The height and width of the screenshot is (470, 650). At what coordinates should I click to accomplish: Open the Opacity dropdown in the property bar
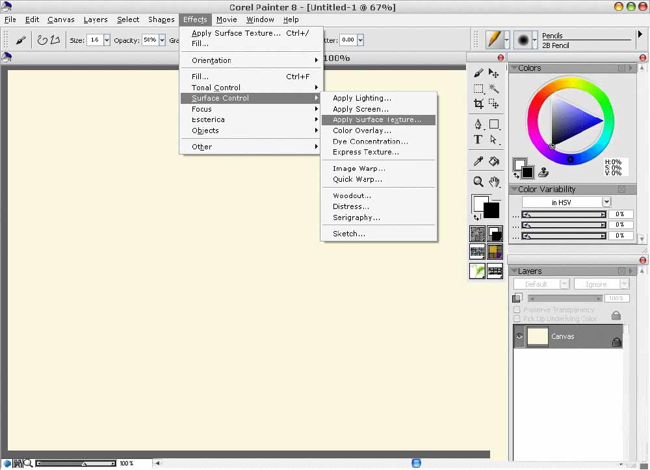(x=162, y=40)
